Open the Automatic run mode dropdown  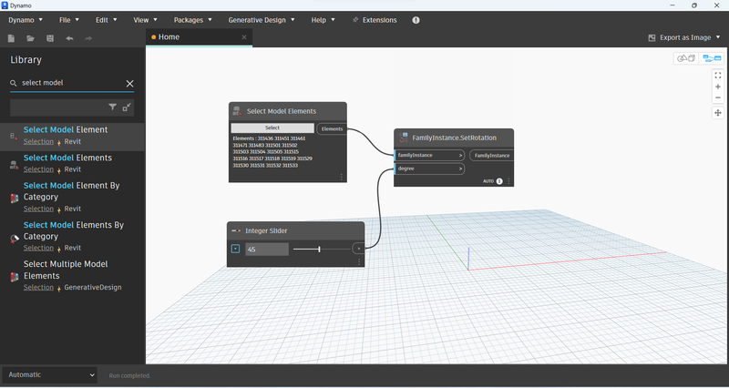(x=50, y=375)
